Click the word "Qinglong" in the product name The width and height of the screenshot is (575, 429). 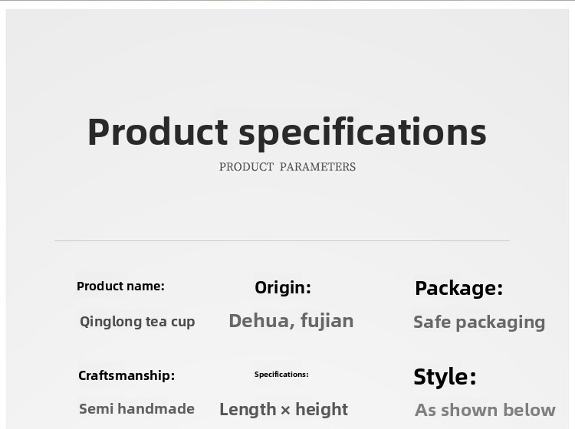110,322
